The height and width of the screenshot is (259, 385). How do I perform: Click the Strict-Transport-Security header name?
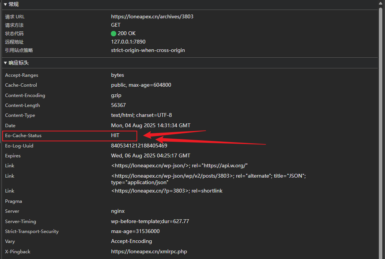(32, 231)
